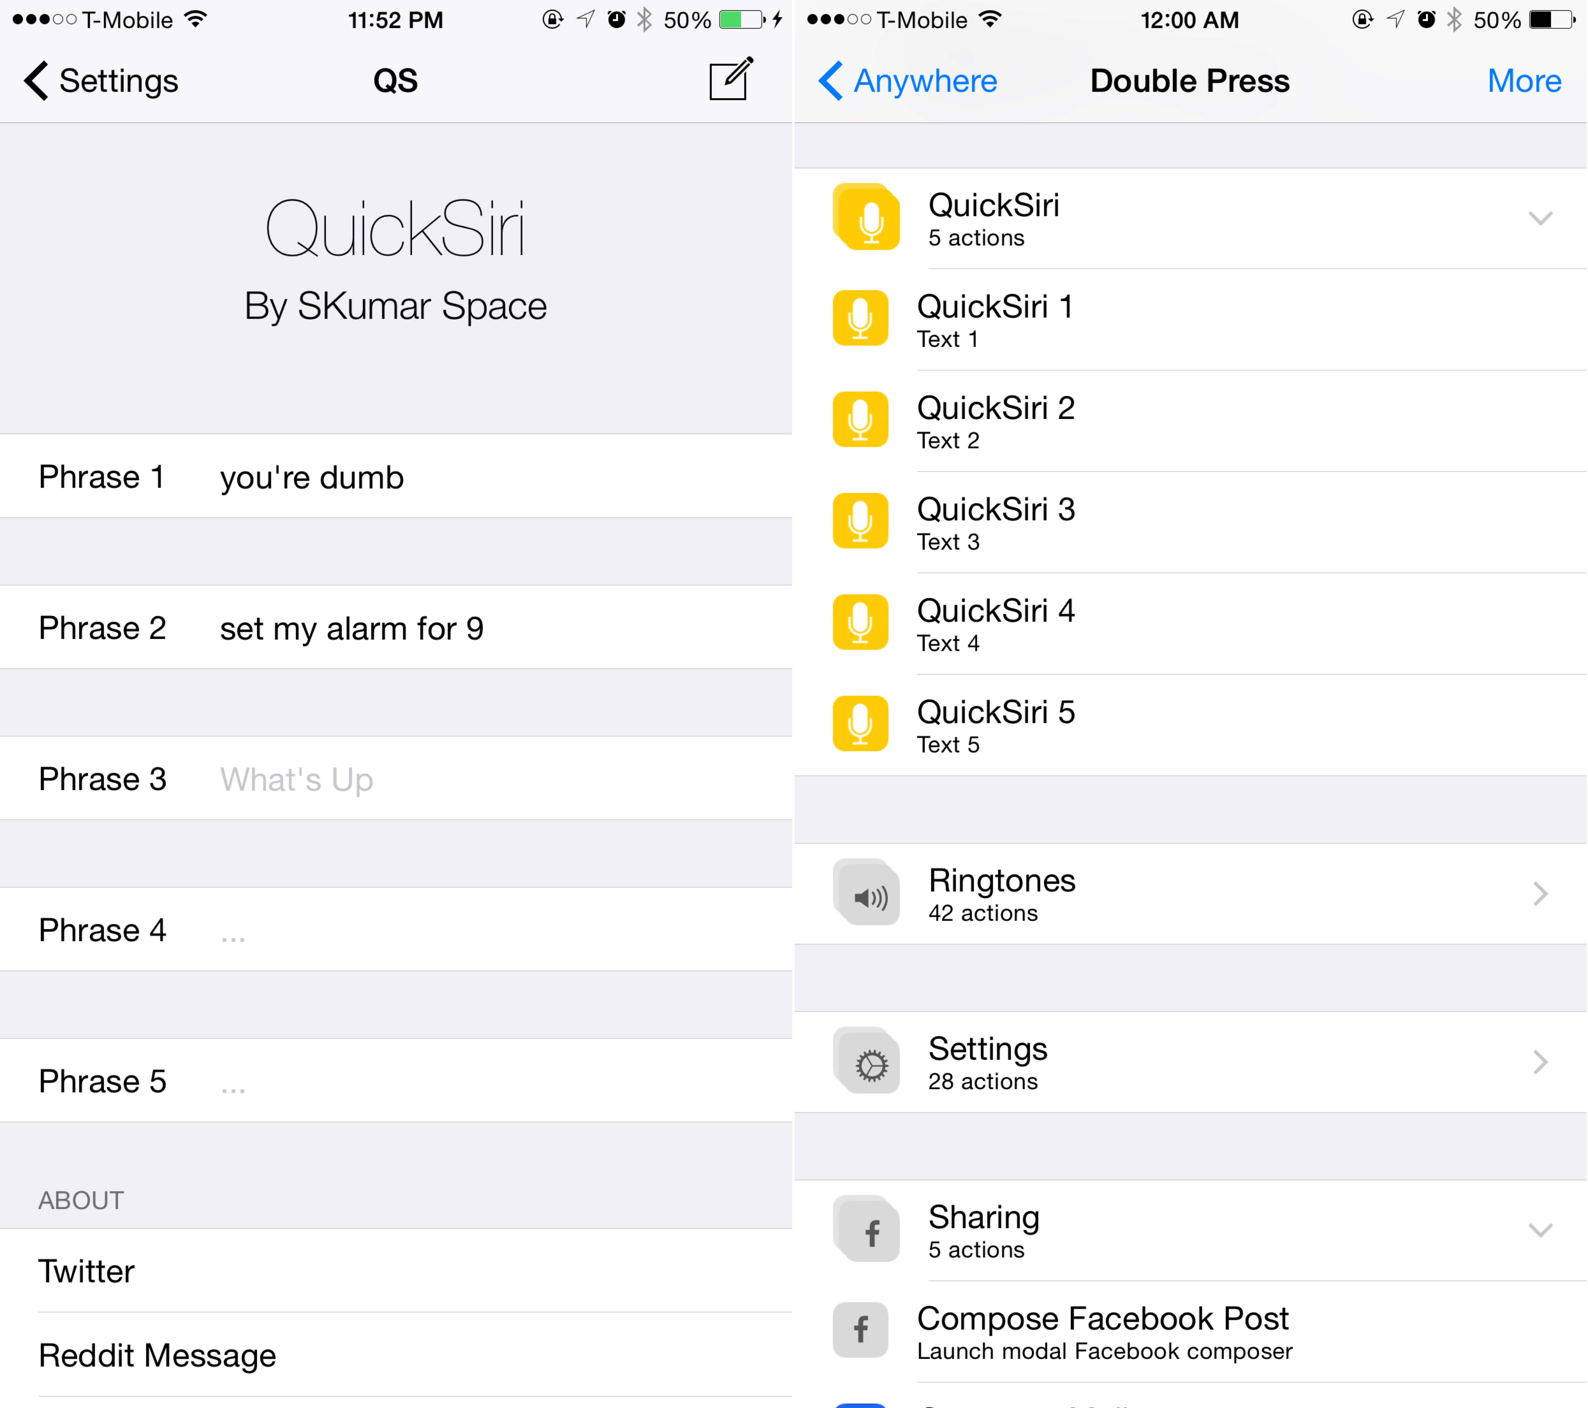Tap the Phrase 4 label
Viewport: 1588px width, 1408px height.
103,930
